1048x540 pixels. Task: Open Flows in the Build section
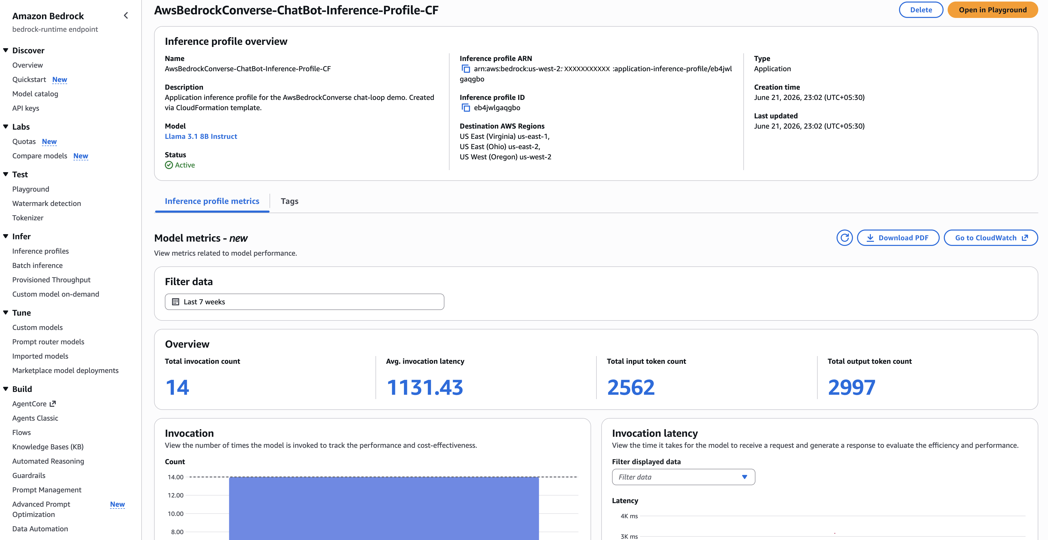pos(22,432)
